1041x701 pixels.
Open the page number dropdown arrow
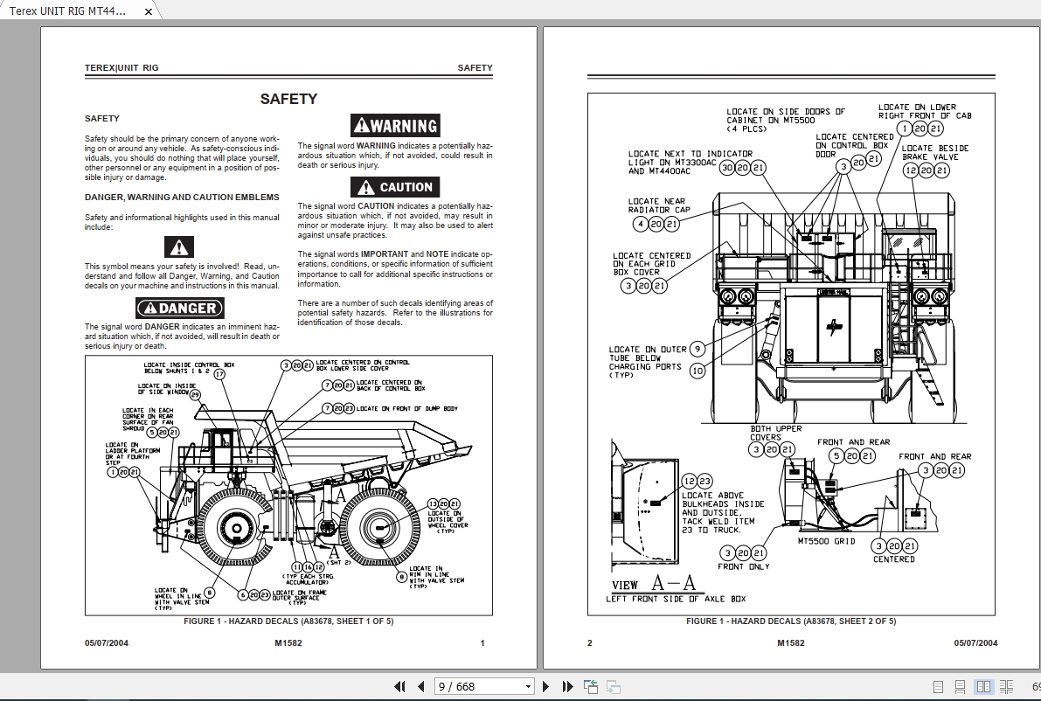click(528, 686)
